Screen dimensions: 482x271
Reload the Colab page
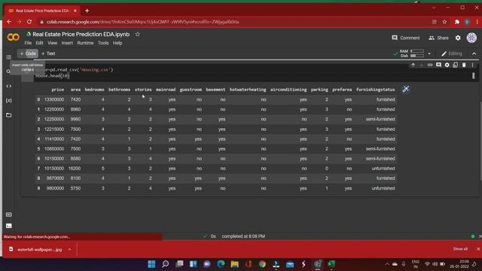tap(29, 22)
